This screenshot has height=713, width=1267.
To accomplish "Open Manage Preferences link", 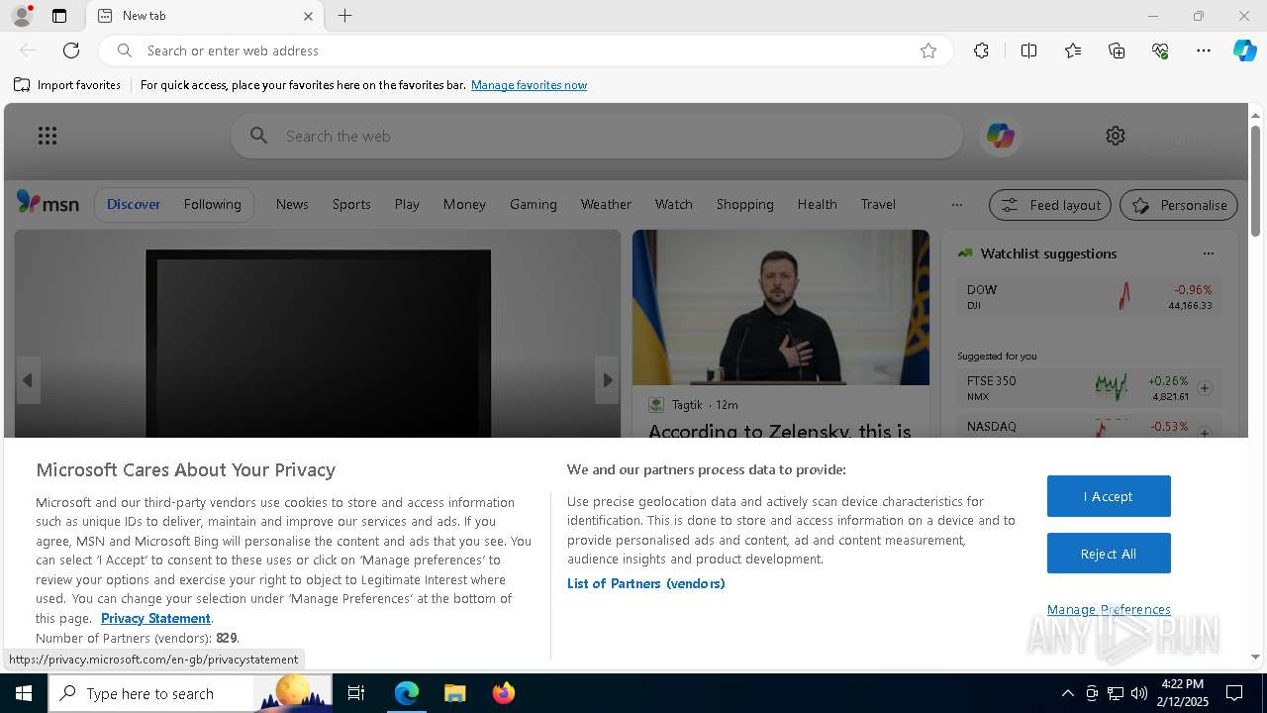I will (1109, 610).
